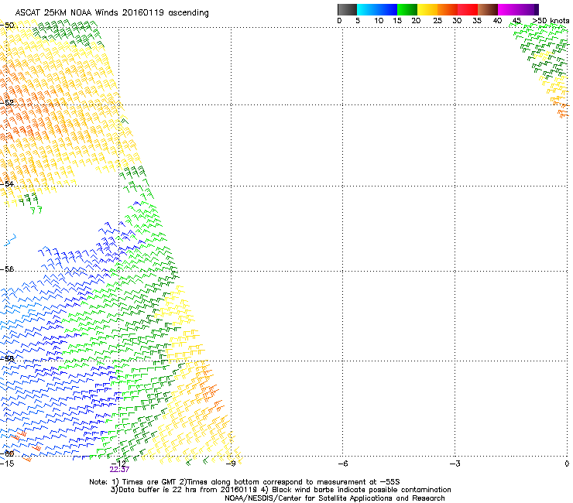Click the ASCAT 25KM NOAA Winds title
The height and width of the screenshot is (503, 573).
[112, 13]
